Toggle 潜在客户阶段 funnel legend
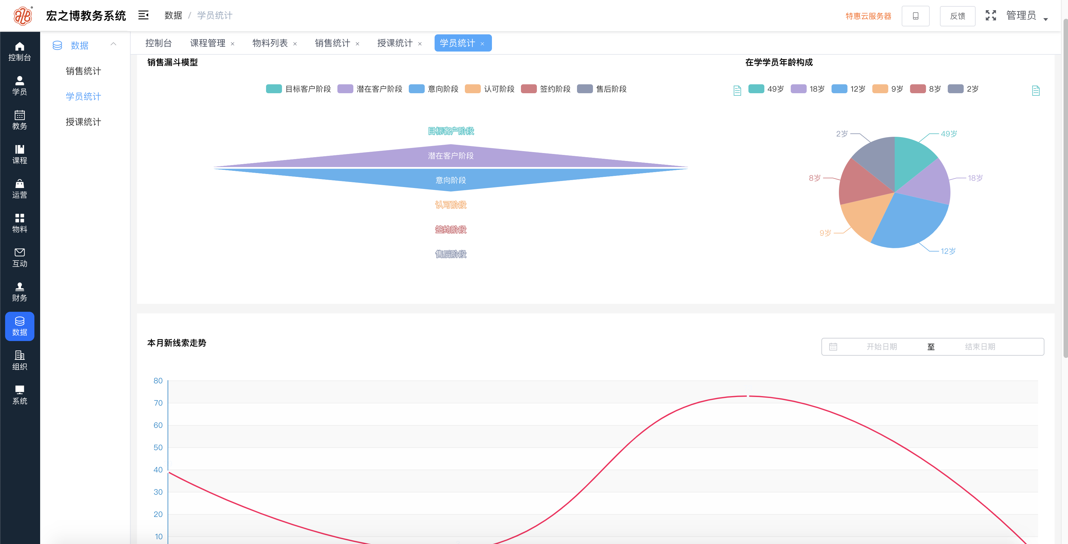This screenshot has width=1068, height=544. [370, 89]
